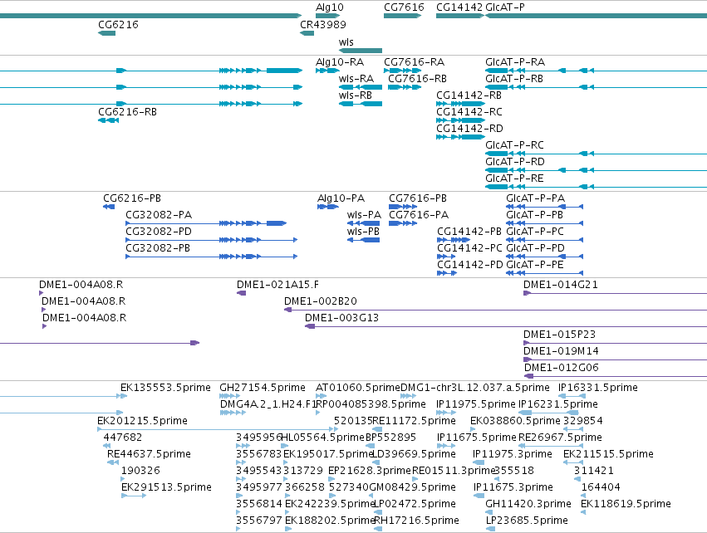707x533 pixels.
Task: Select the RH17216.5prime EST label
Action: click(x=416, y=521)
